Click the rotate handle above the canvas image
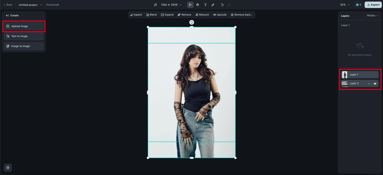The image size is (383, 175). coord(192,22)
